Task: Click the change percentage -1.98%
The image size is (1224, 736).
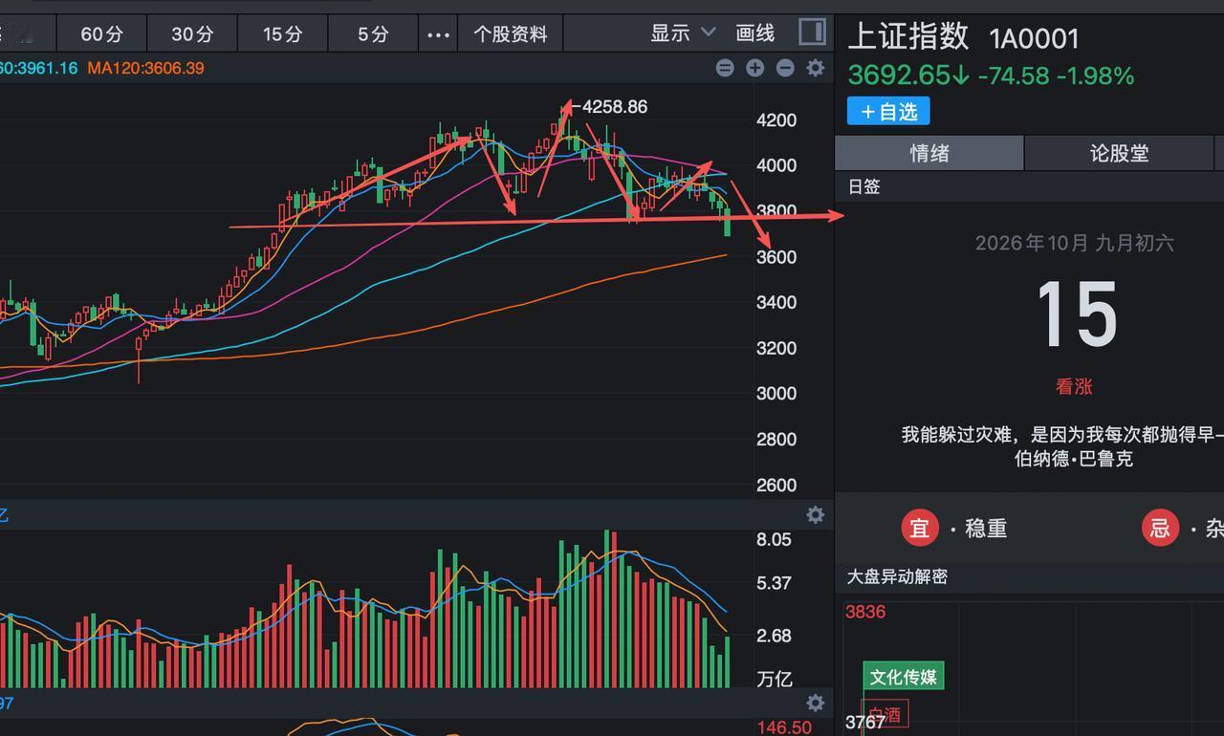Action: pos(1095,76)
